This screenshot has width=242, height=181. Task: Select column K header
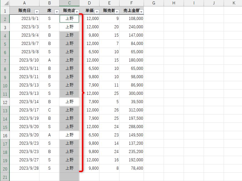(x=233, y=3)
